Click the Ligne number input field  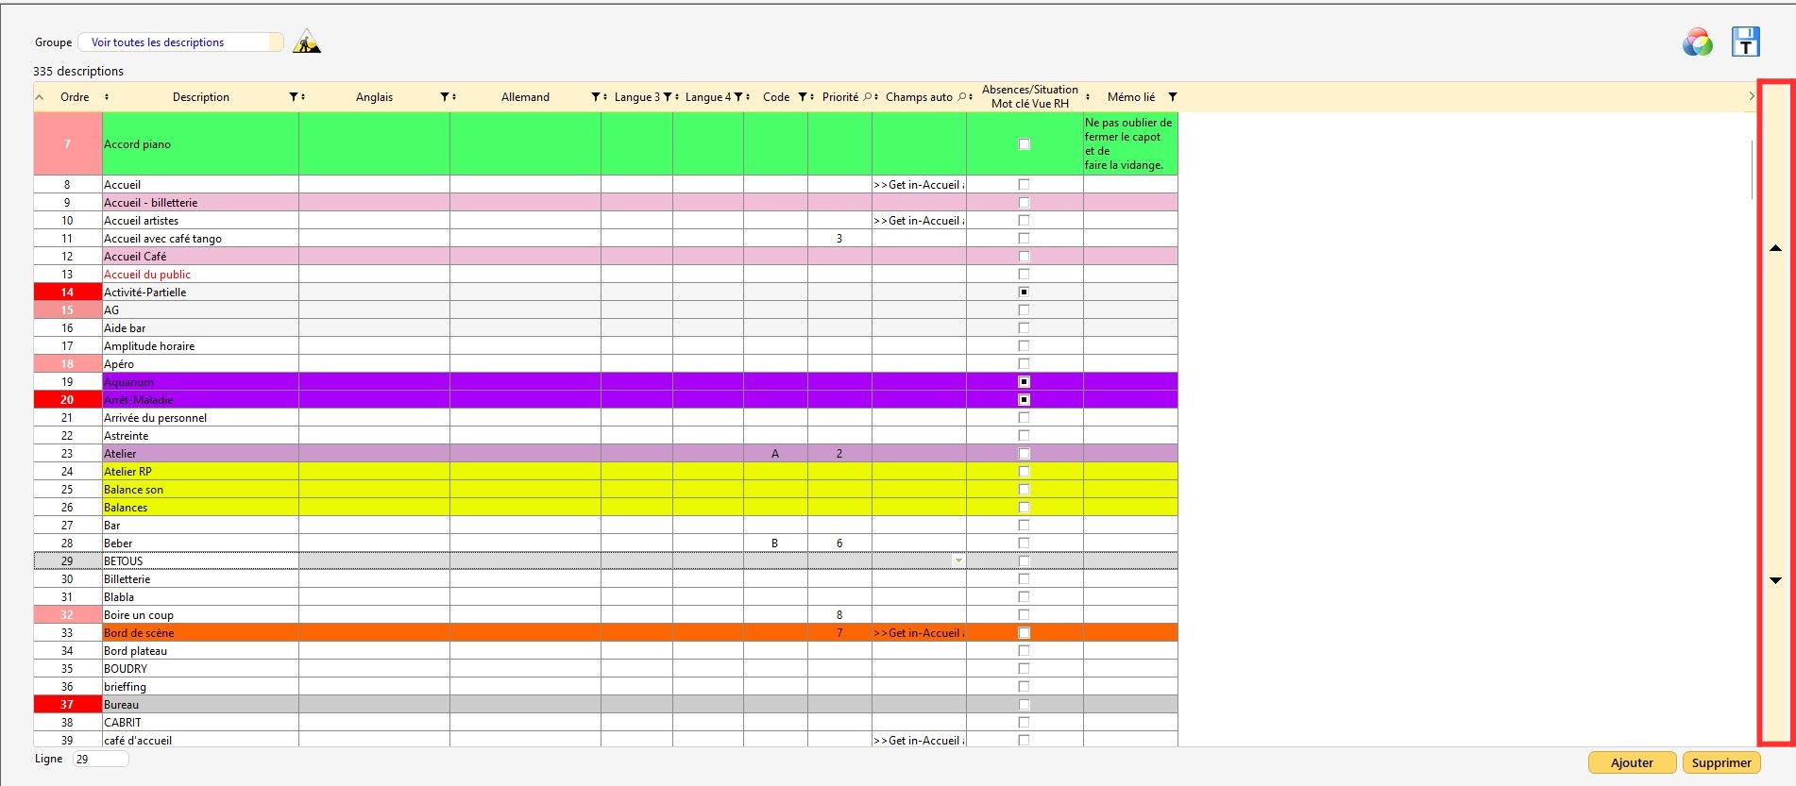(x=100, y=759)
